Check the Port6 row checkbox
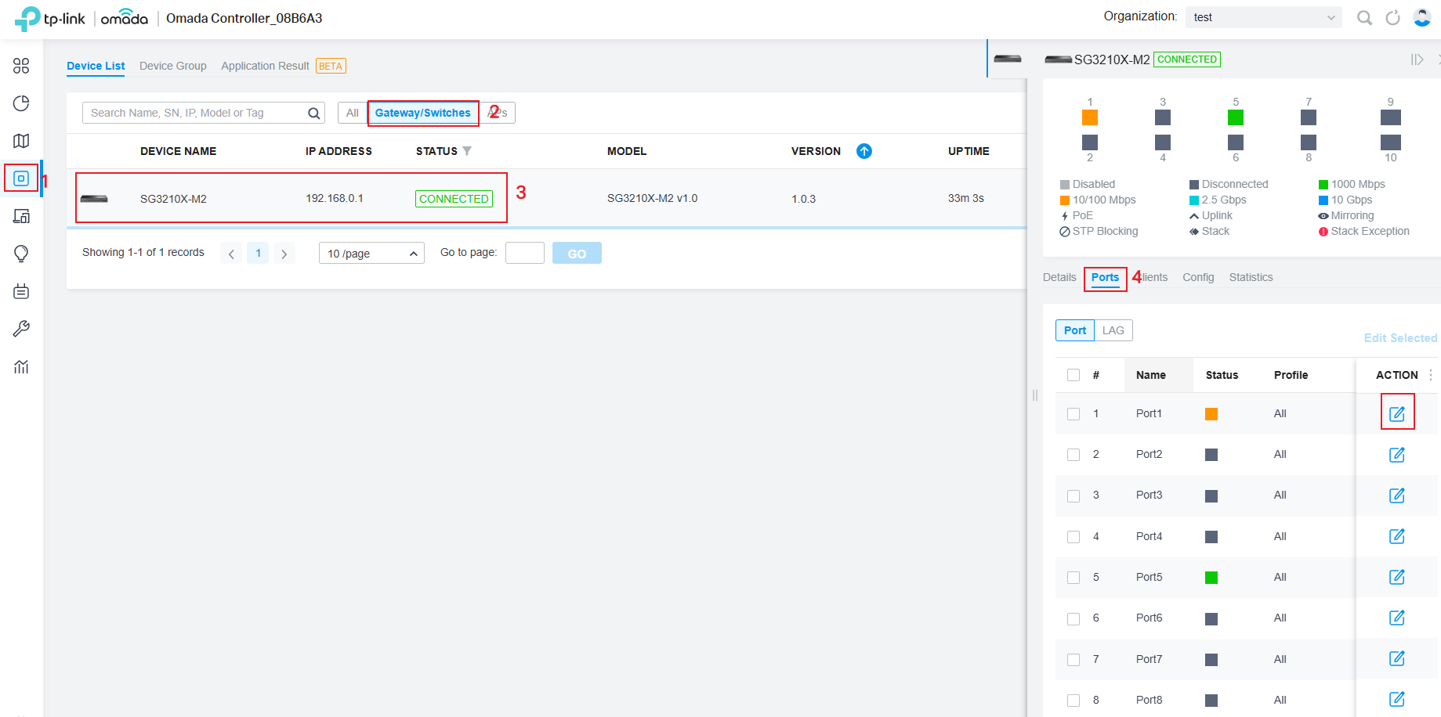The height and width of the screenshot is (717, 1441). pos(1074,618)
